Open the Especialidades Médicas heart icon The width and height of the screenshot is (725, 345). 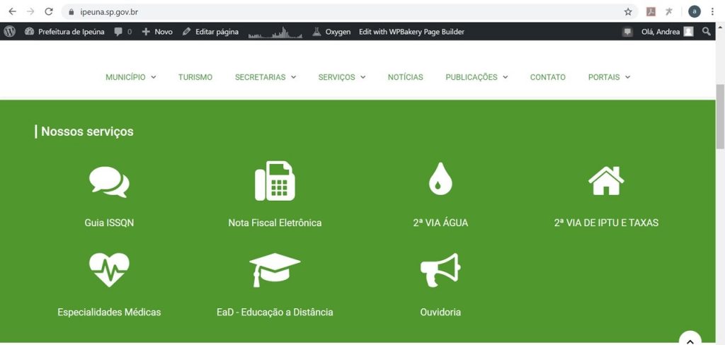(109, 269)
